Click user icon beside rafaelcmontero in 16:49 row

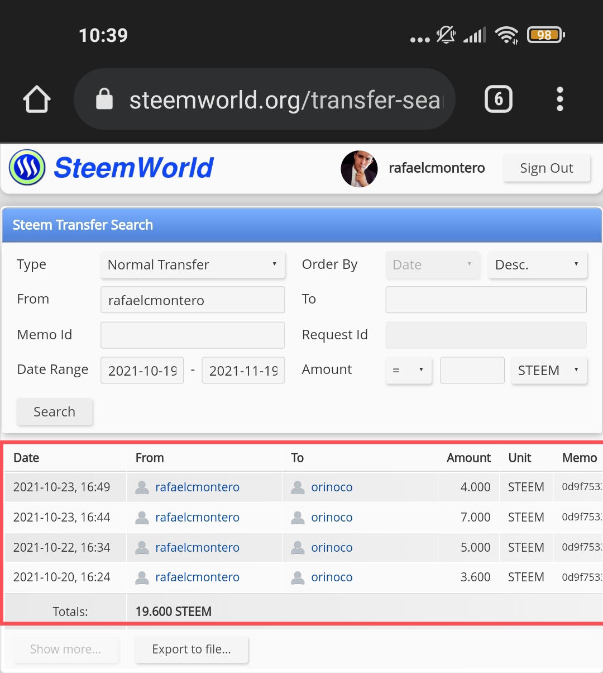tap(142, 487)
